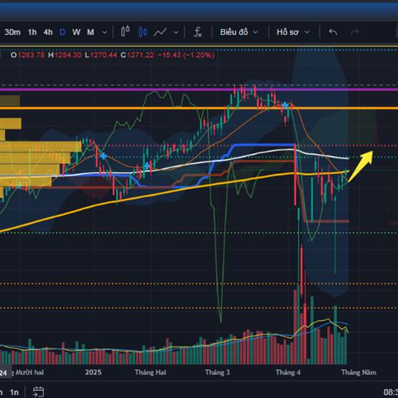Expand the Biểu đồ dropdown chevron
The image size is (398, 398).
(255, 33)
